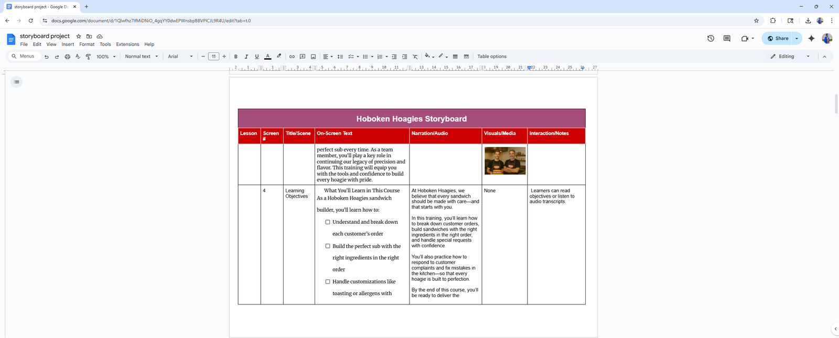The height and width of the screenshot is (338, 839).
Task: Show document outline icon
Action: pos(17,82)
